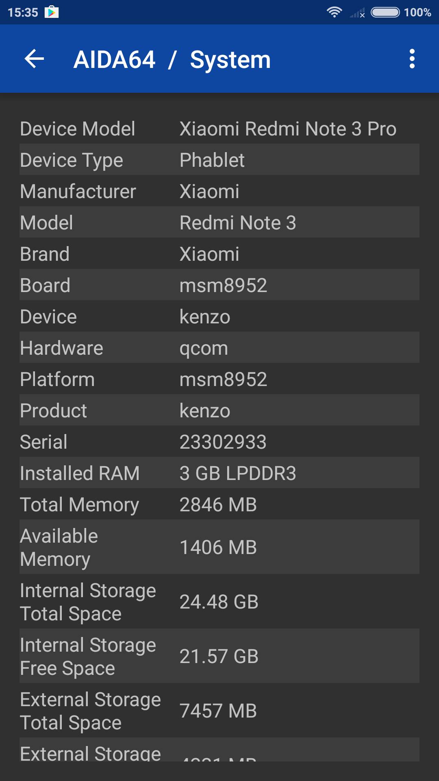
Task: Tap the Total Memory 2846 MB row
Action: click(x=219, y=504)
